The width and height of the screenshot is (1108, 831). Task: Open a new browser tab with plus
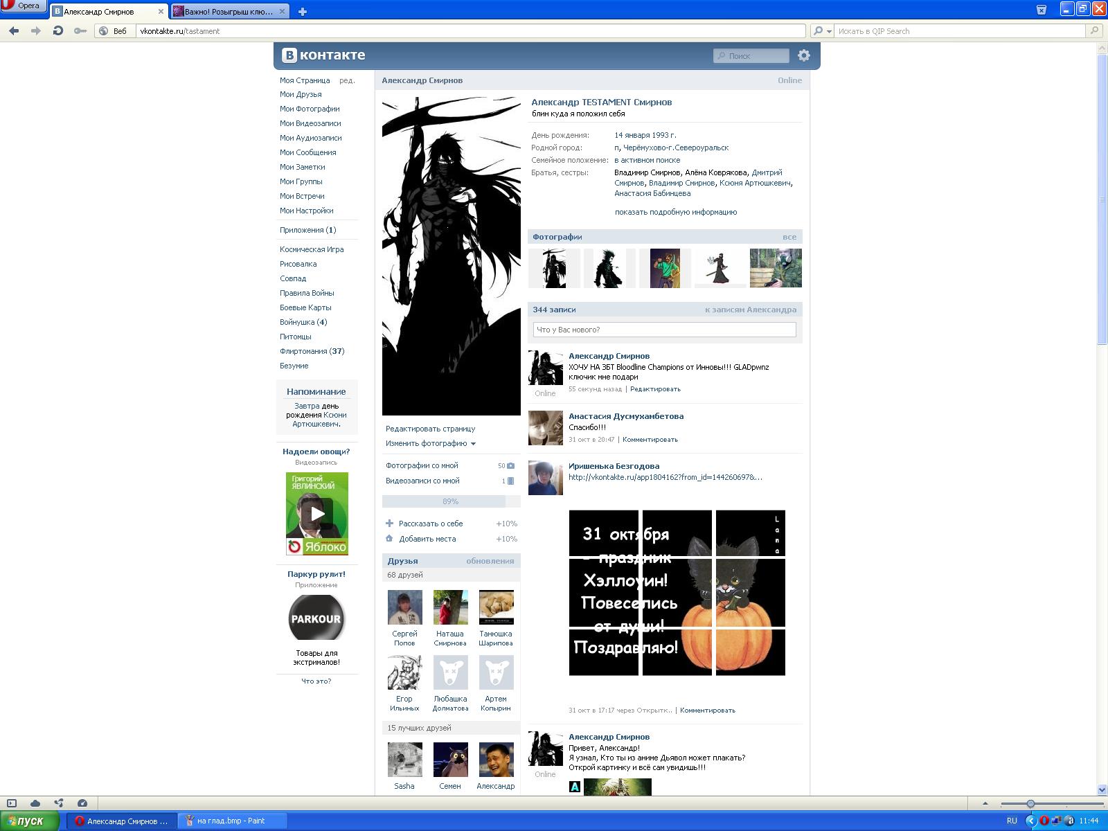pyautogui.click(x=303, y=11)
